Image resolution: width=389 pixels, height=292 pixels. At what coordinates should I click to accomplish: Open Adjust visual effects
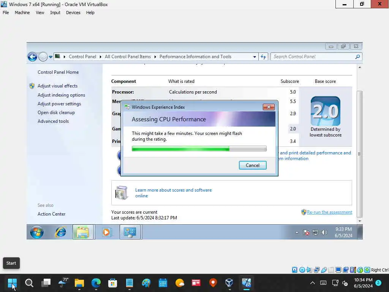click(58, 86)
